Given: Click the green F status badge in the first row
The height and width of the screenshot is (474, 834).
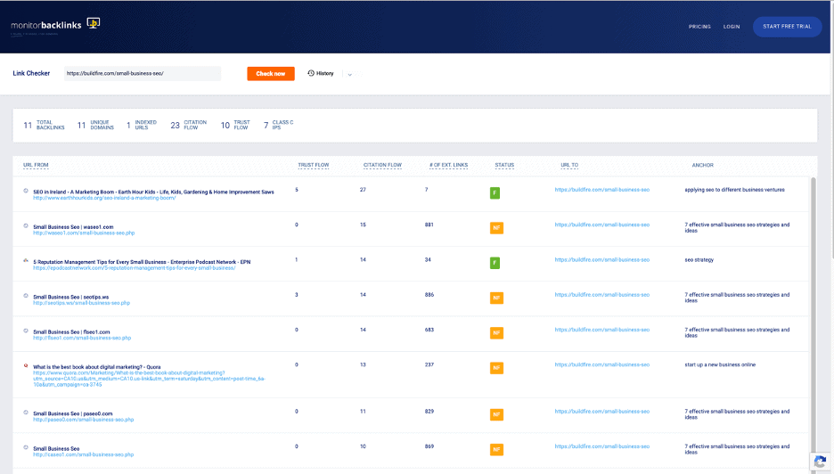Looking at the screenshot, I should pos(495,193).
